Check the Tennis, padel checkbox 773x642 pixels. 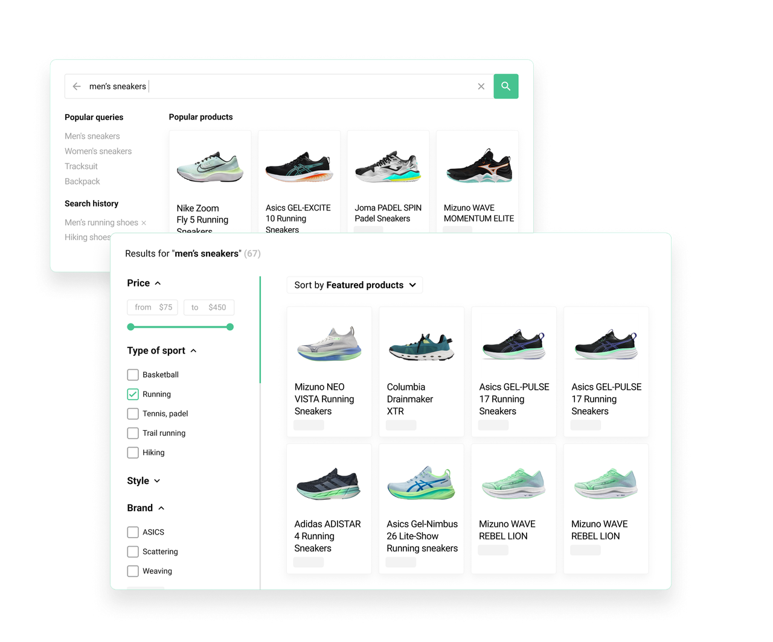pos(133,414)
